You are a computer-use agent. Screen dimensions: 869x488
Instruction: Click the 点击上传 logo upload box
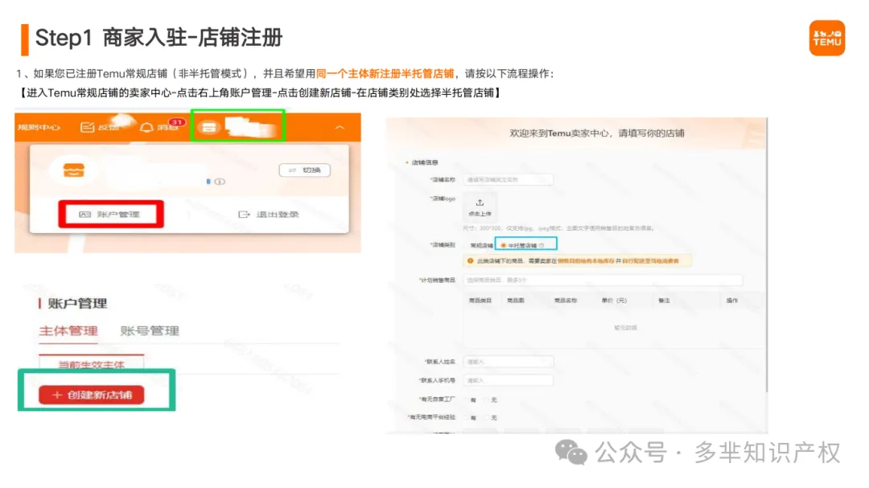[480, 207]
